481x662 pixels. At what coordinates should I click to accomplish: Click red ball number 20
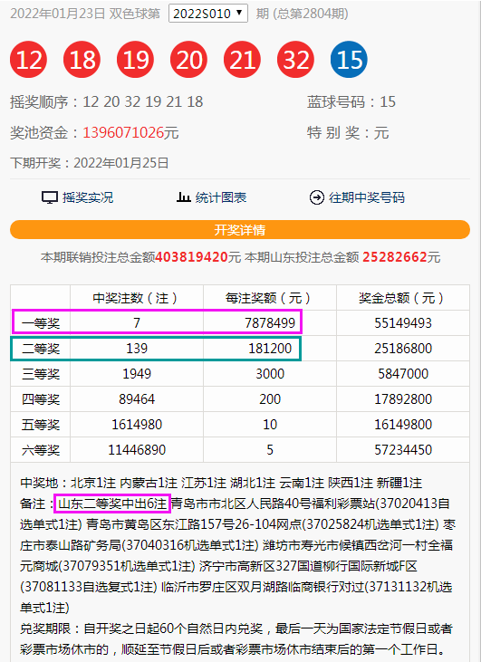point(188,60)
